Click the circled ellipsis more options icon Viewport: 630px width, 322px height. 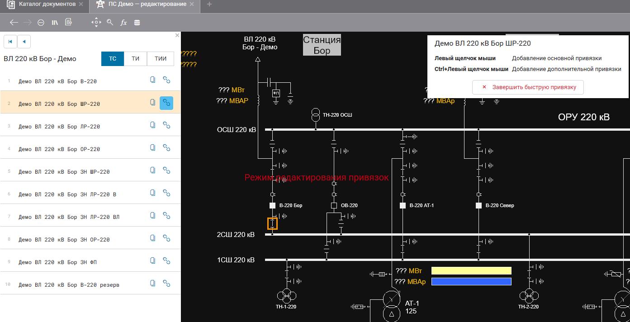pos(41,22)
